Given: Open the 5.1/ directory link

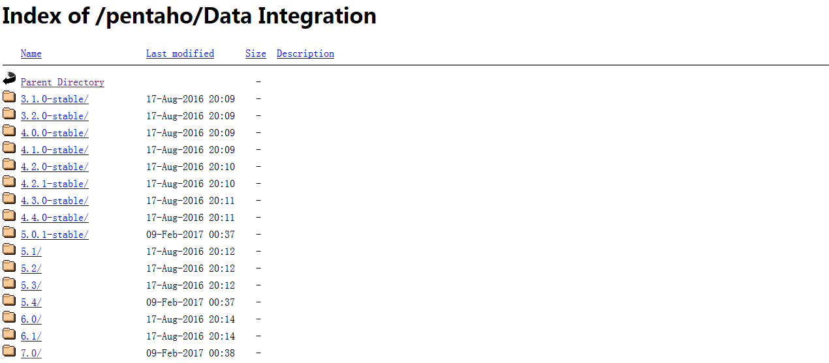Looking at the screenshot, I should (x=31, y=252).
